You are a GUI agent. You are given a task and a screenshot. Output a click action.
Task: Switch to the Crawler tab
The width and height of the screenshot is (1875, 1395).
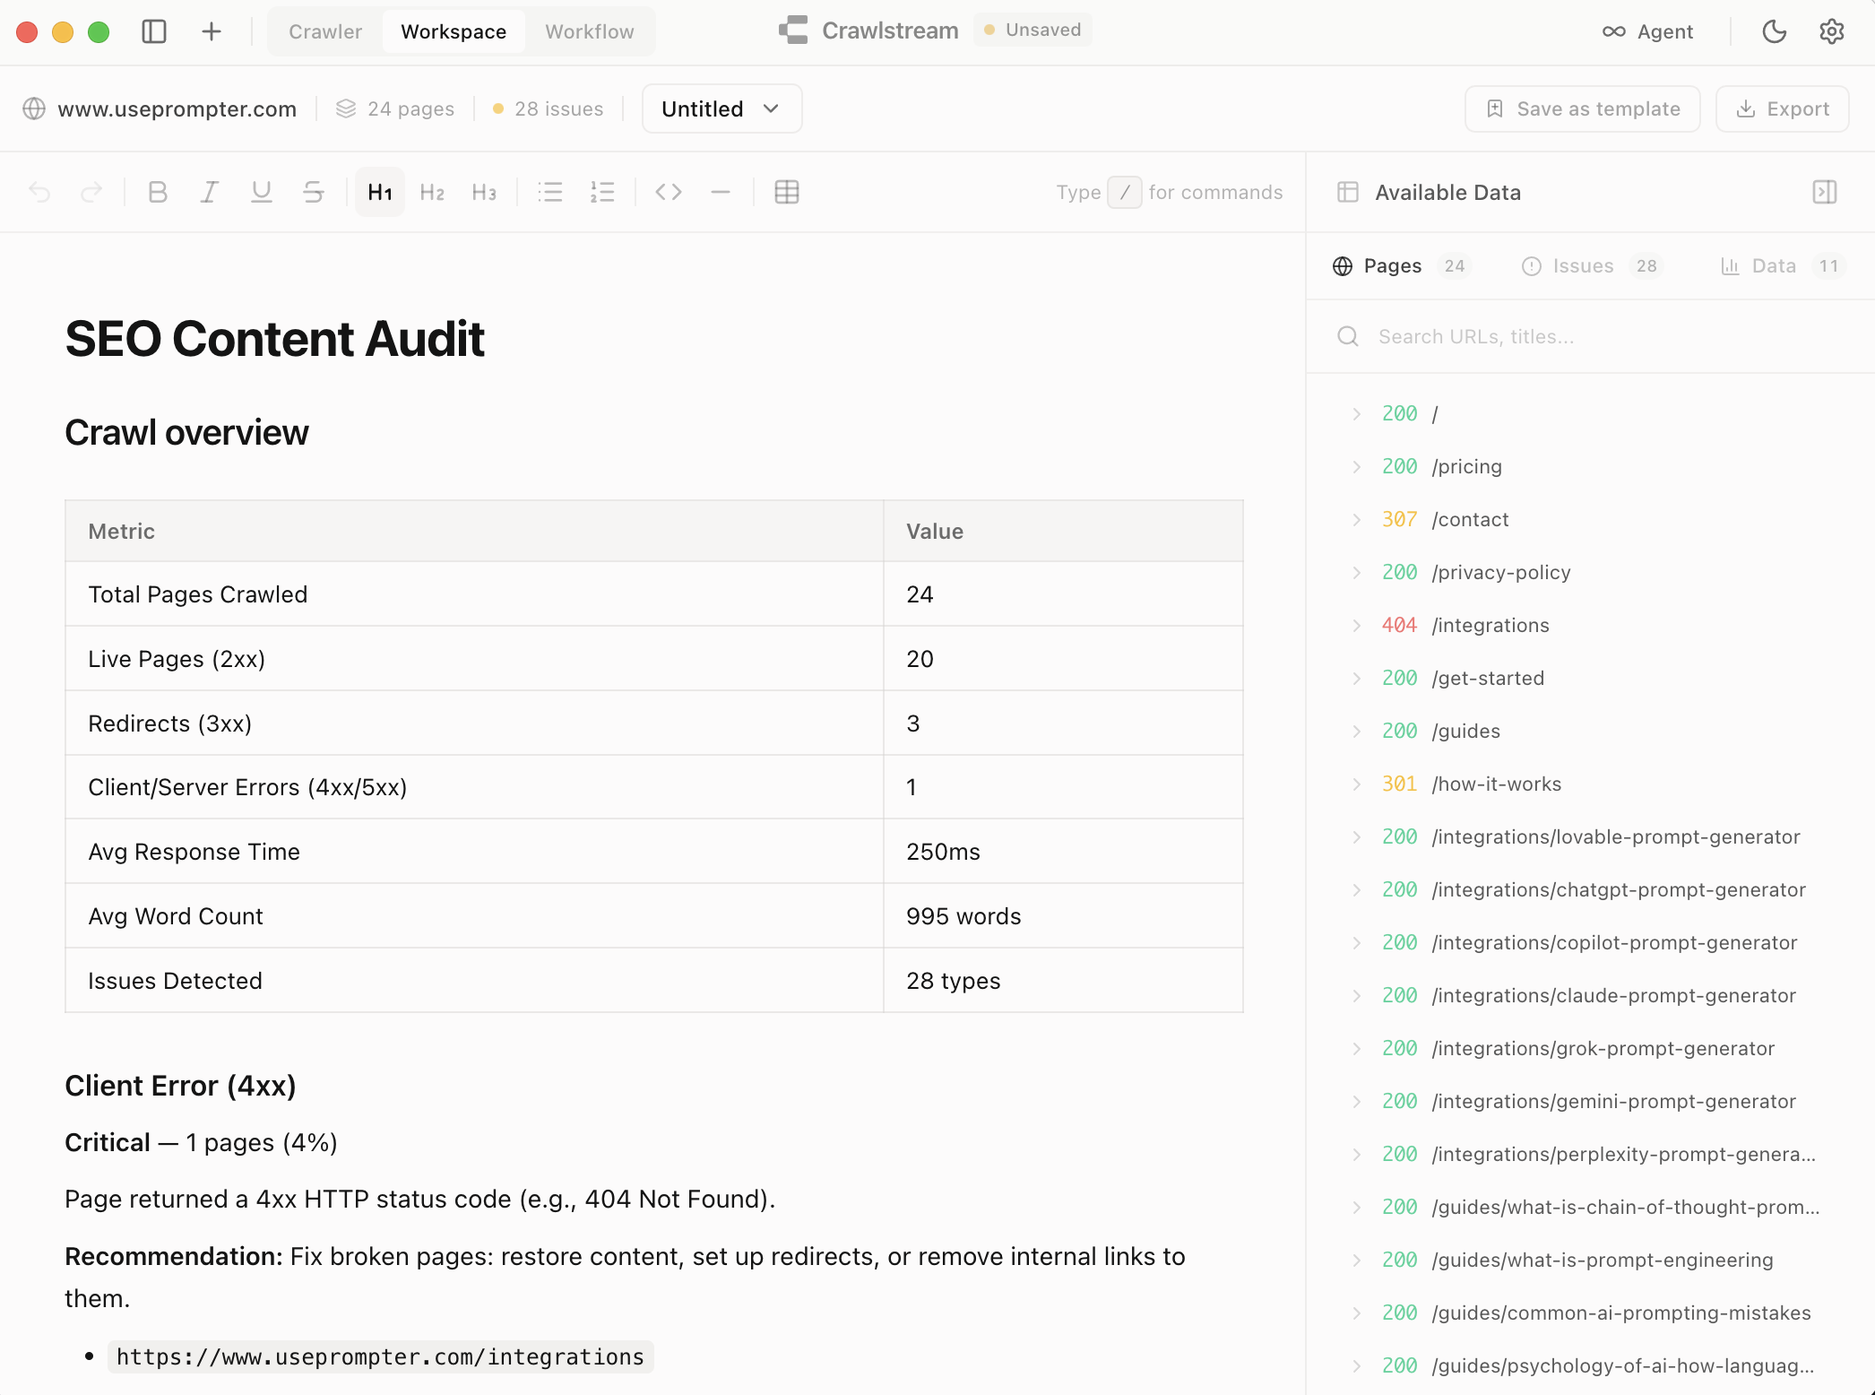click(x=325, y=31)
